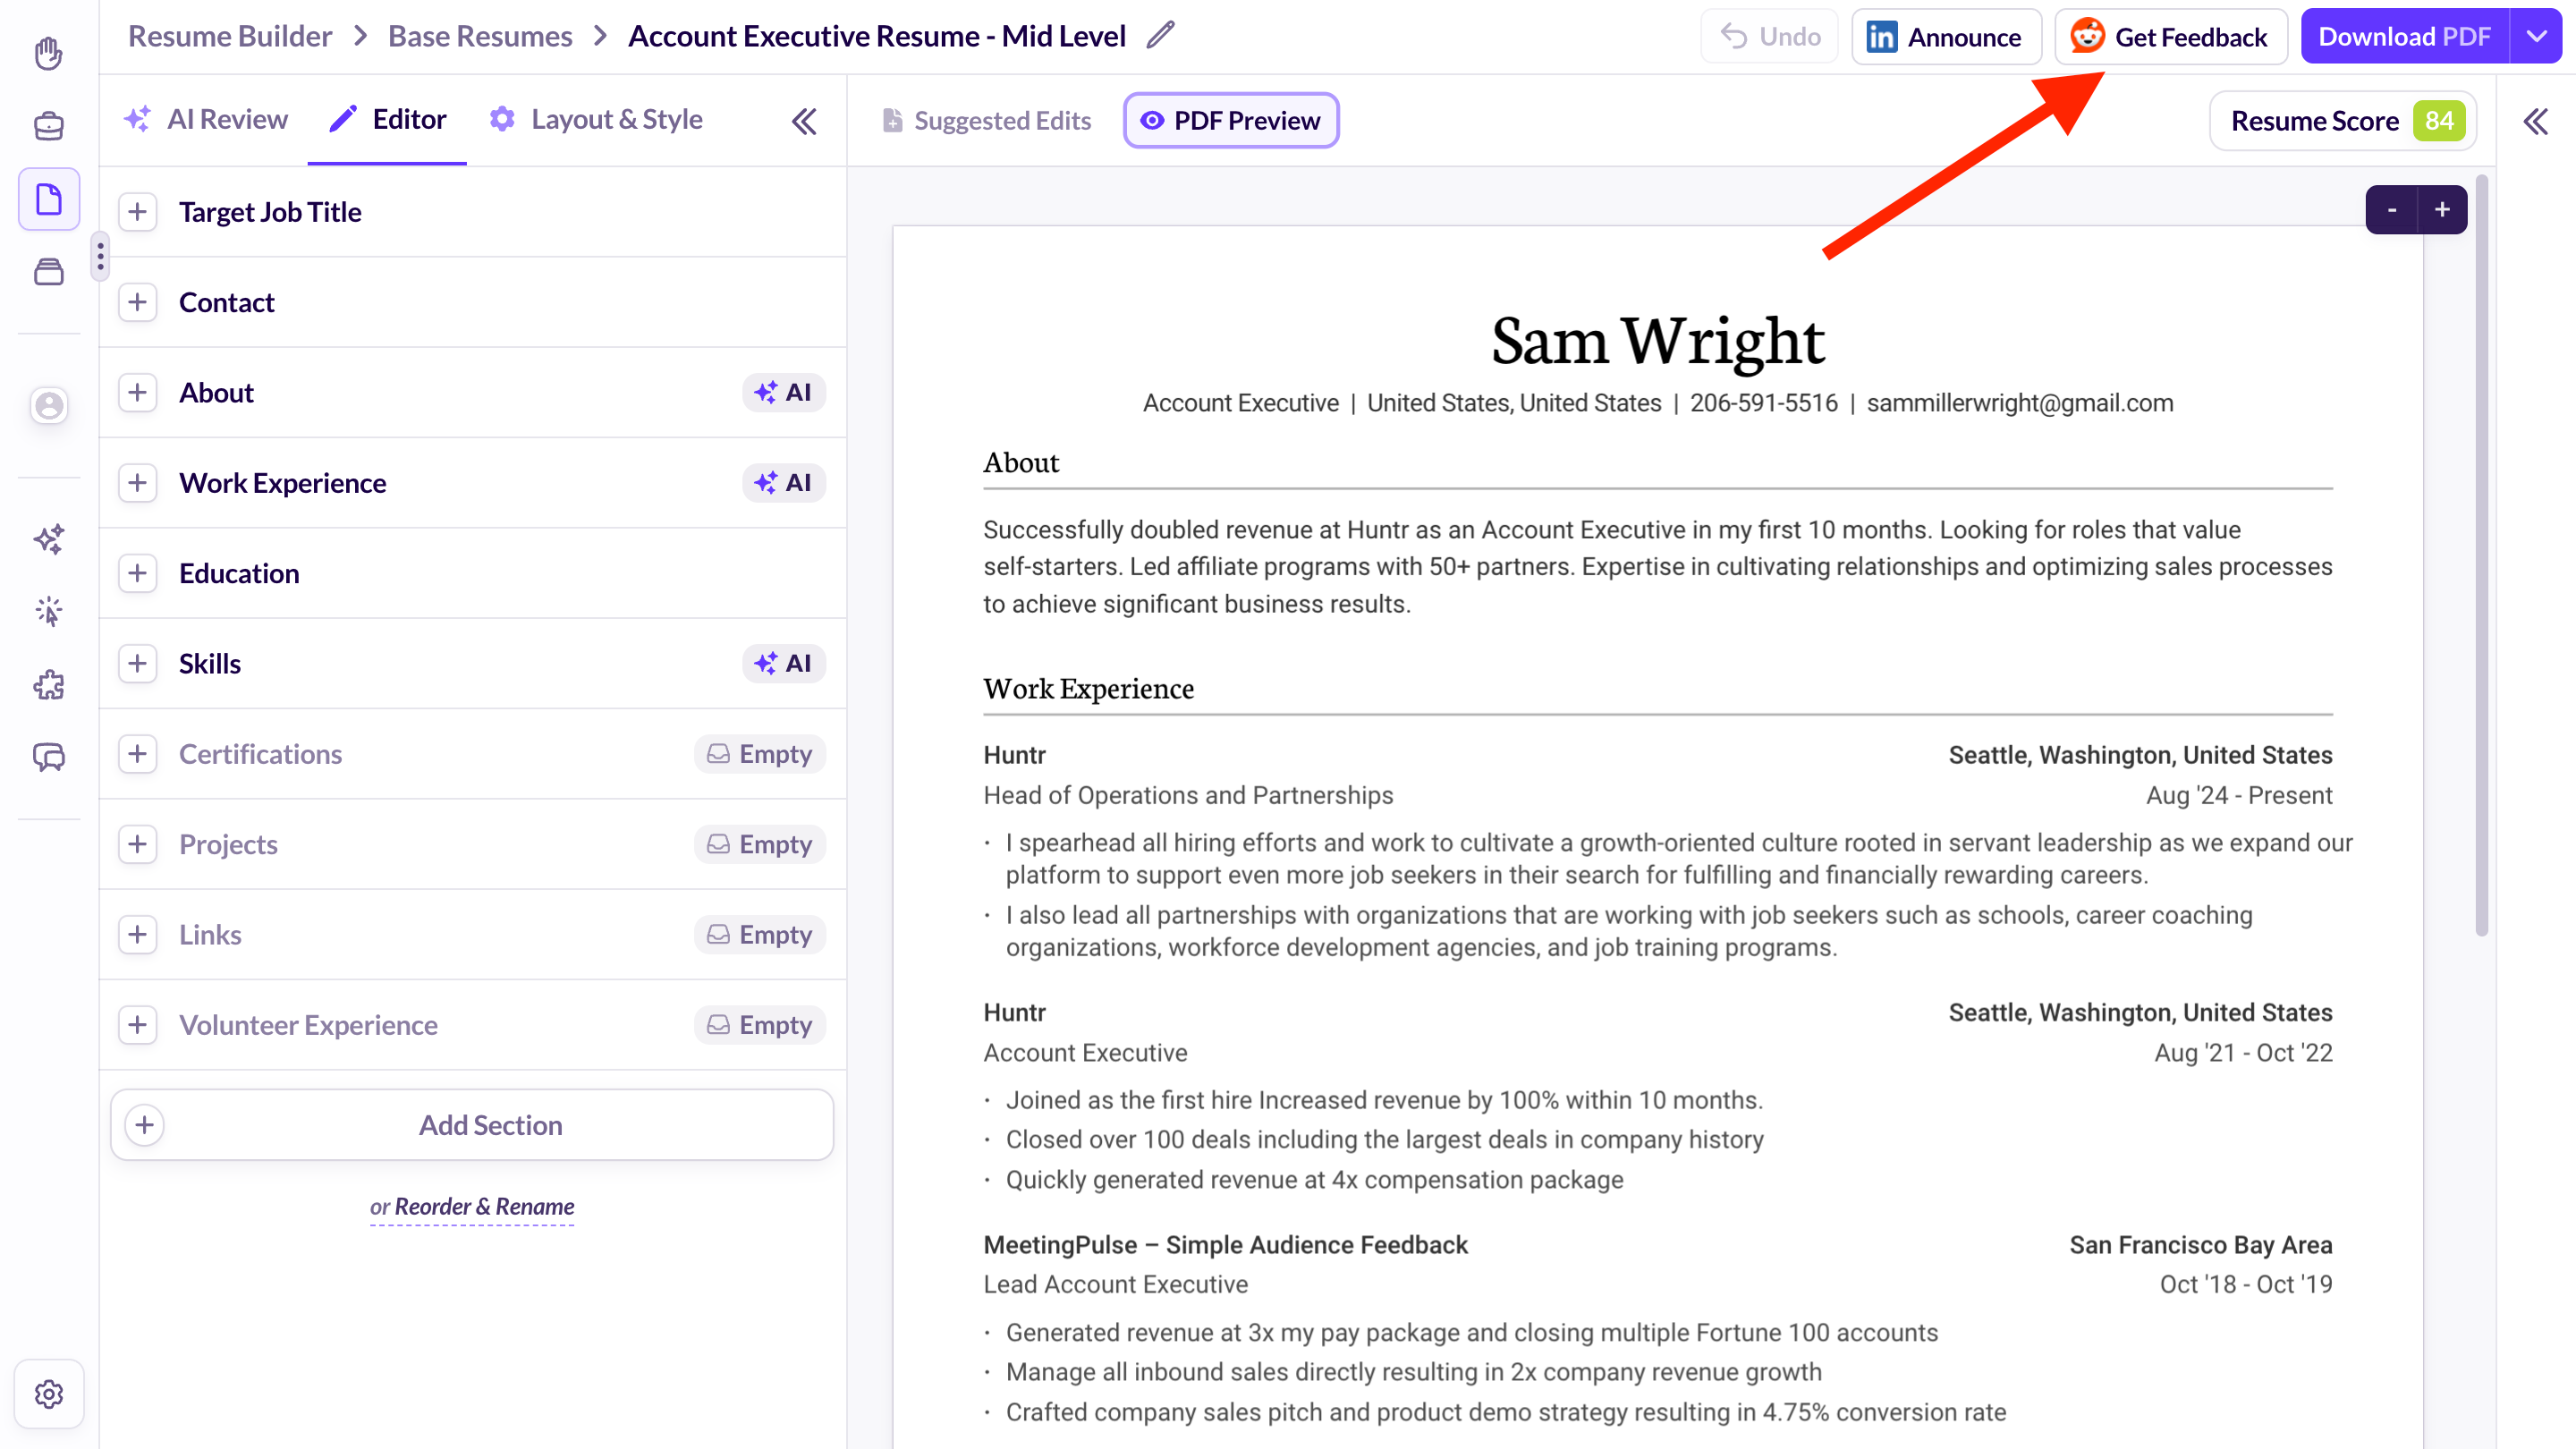Expand the Education section

pyautogui.click(x=138, y=573)
